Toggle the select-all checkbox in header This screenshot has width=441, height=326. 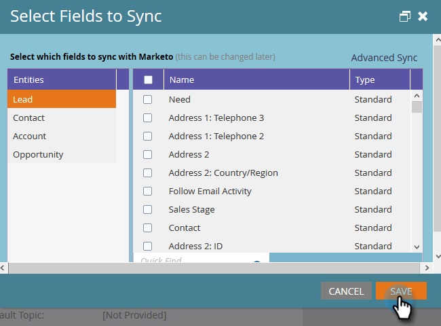coord(149,80)
